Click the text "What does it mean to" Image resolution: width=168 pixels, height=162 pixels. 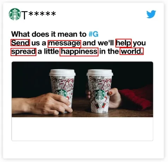pyautogui.click(x=49, y=34)
